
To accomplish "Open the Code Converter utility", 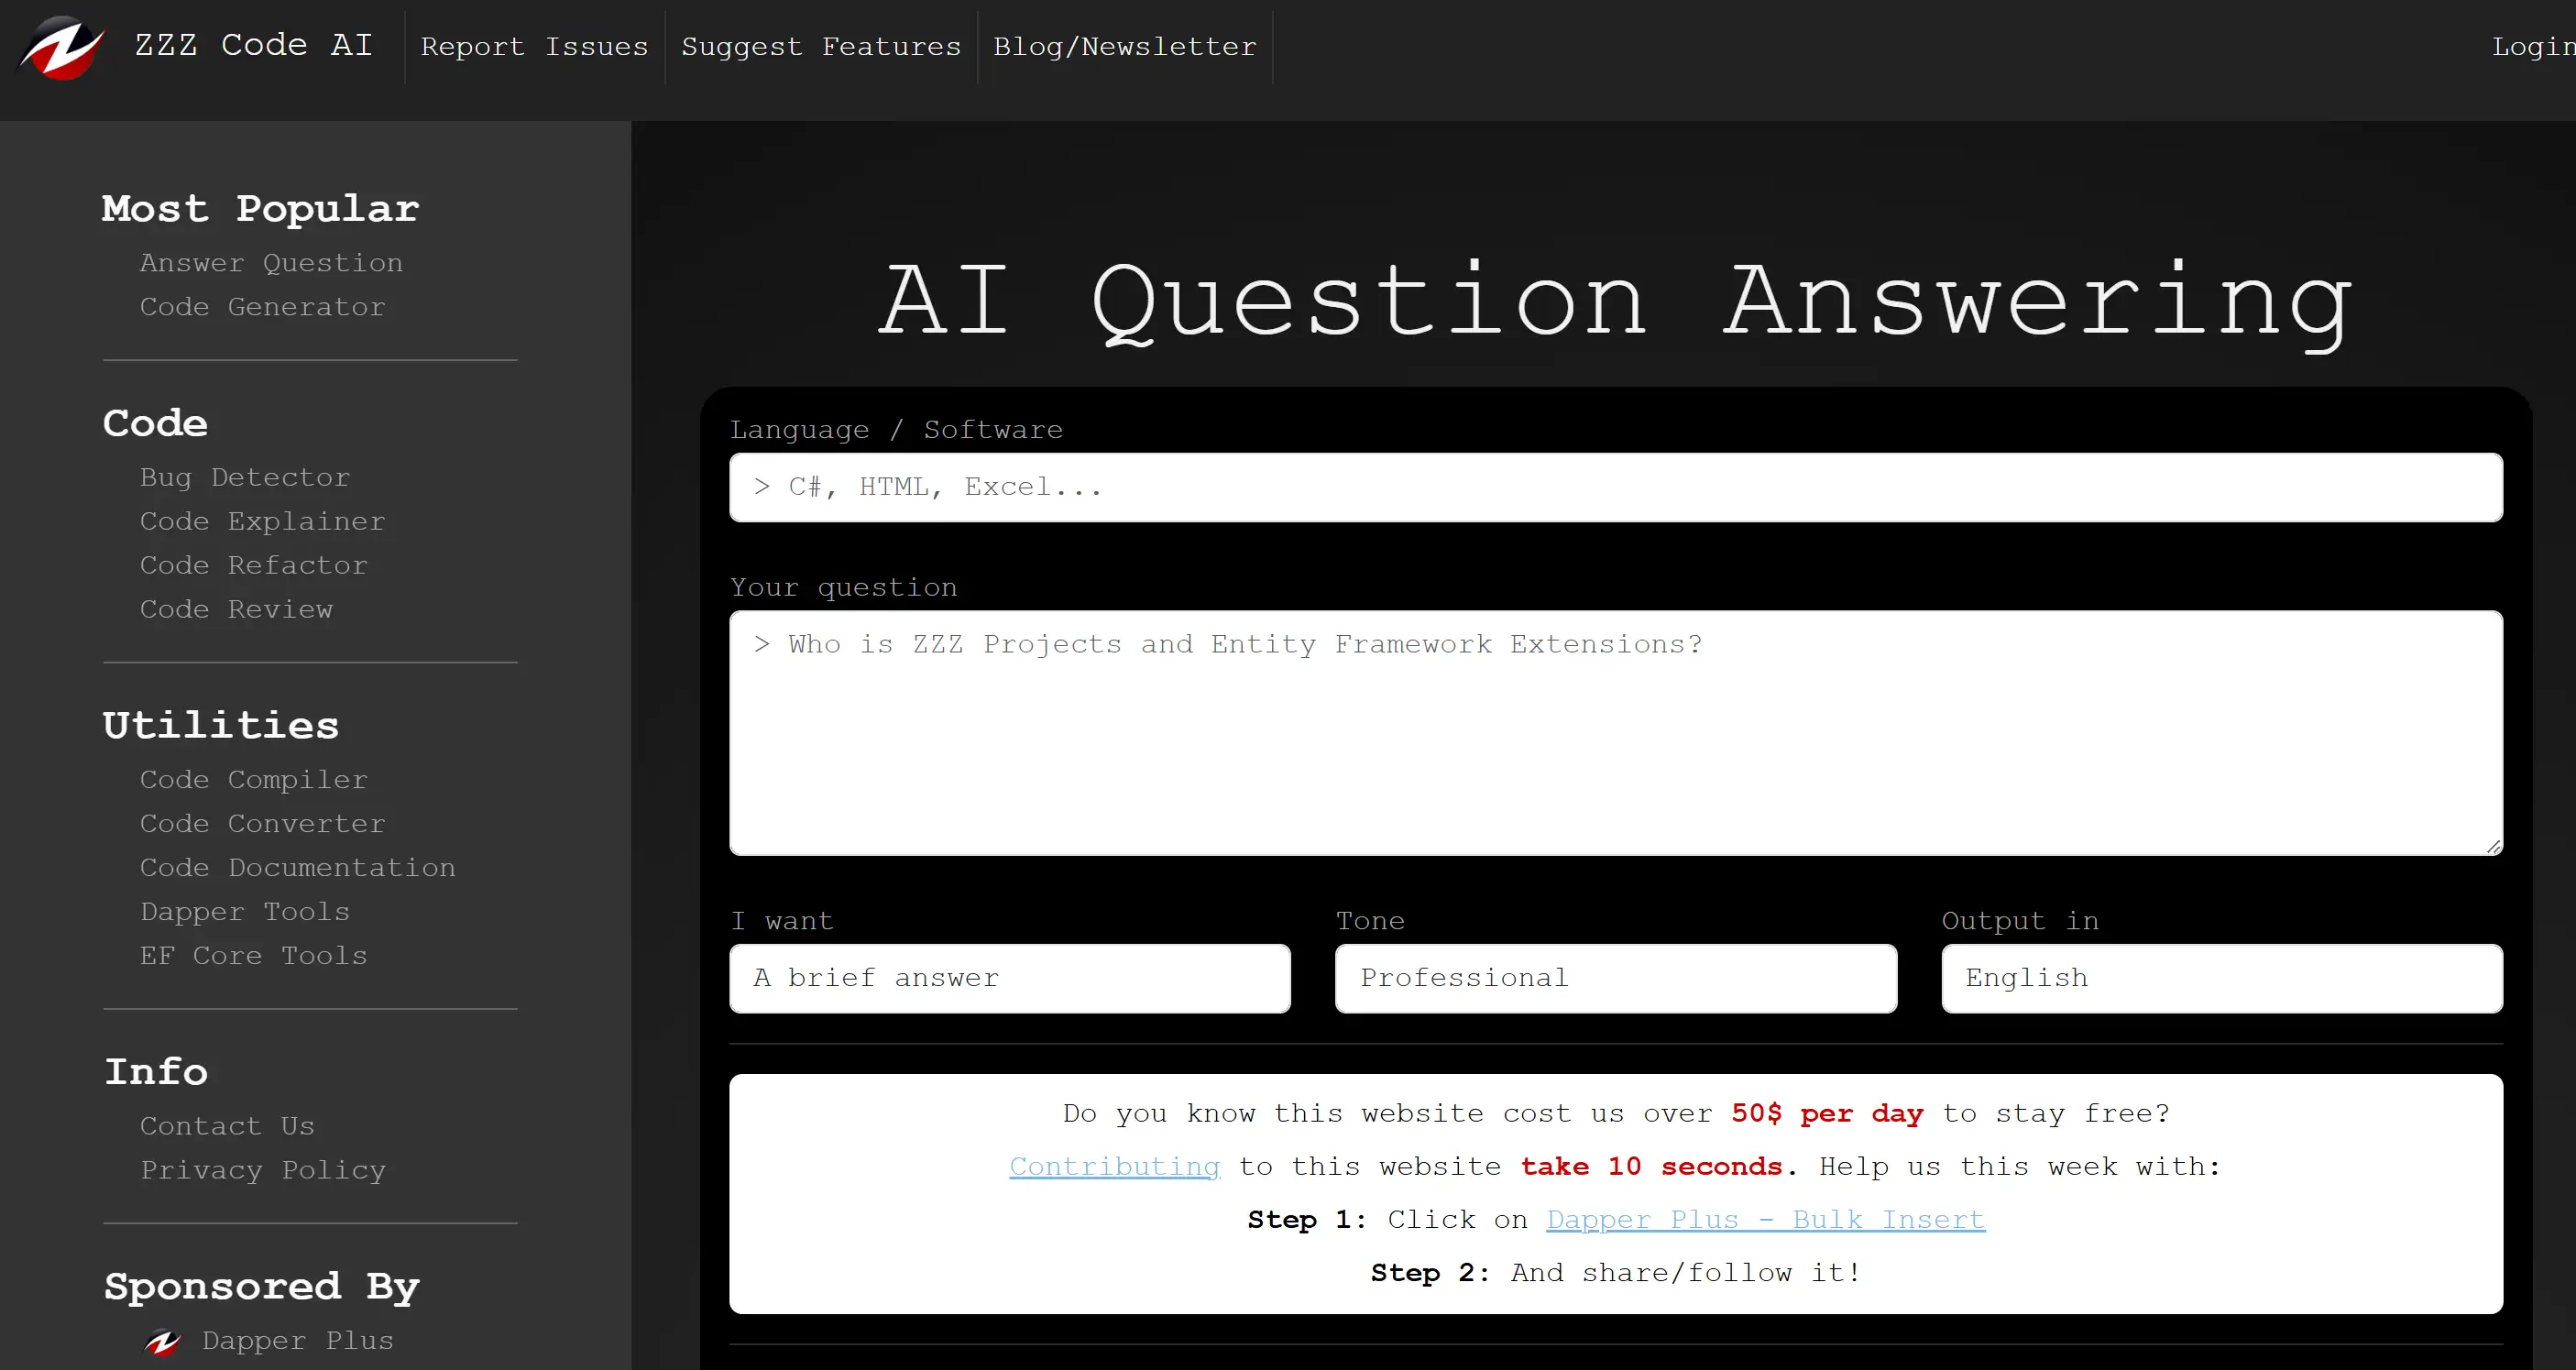I will pos(262,823).
